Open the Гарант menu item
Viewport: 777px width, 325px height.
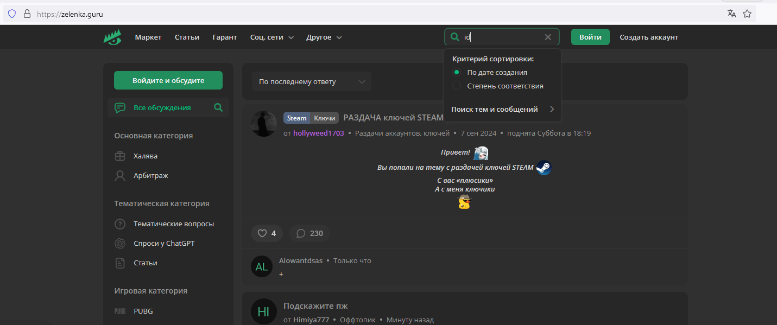225,37
